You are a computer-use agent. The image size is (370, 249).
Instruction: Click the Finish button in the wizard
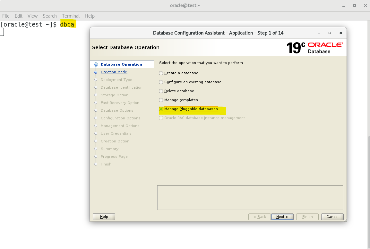307,217
